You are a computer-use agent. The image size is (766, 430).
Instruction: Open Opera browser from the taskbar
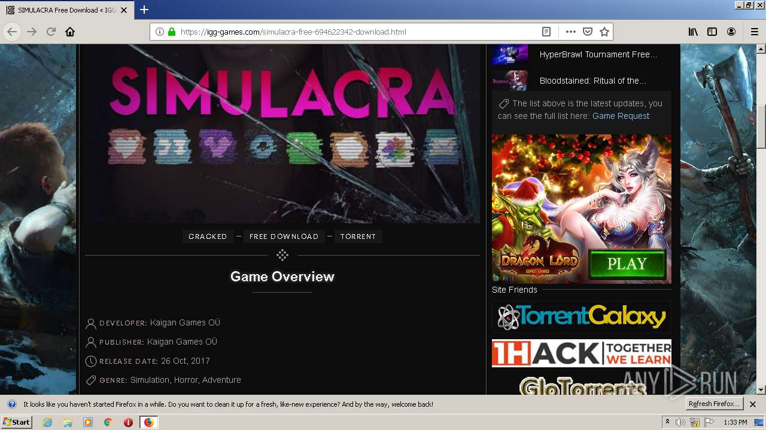(x=128, y=422)
